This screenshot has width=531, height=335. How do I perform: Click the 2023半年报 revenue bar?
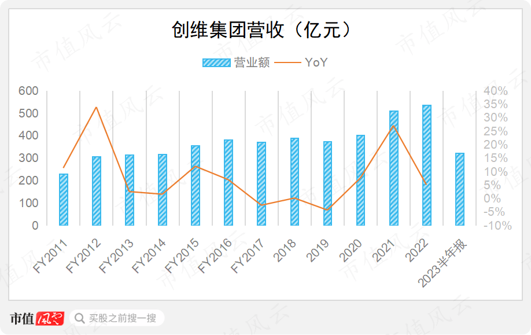[460, 189]
